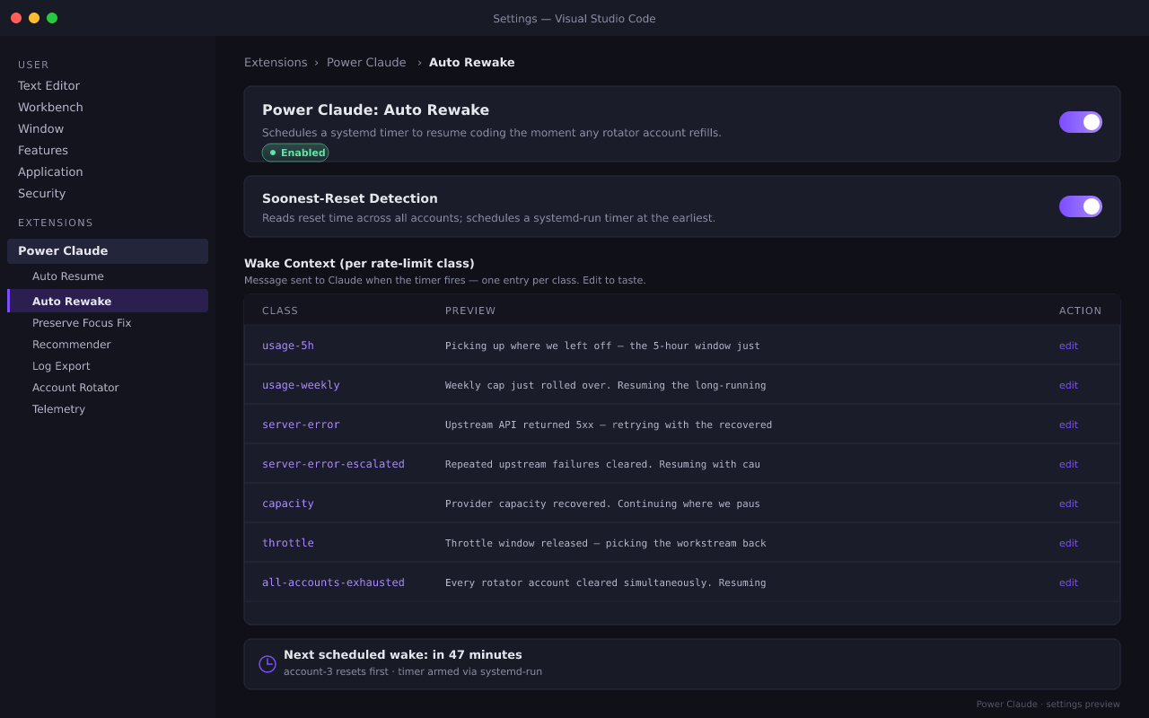This screenshot has height=718, width=1149.
Task: Edit the throttle wake context
Action: tap(1068, 543)
